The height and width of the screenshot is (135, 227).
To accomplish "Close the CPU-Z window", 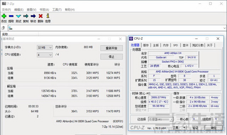I will [218, 39].
